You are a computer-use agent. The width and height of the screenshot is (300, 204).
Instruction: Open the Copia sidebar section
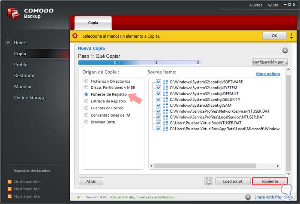click(x=20, y=54)
